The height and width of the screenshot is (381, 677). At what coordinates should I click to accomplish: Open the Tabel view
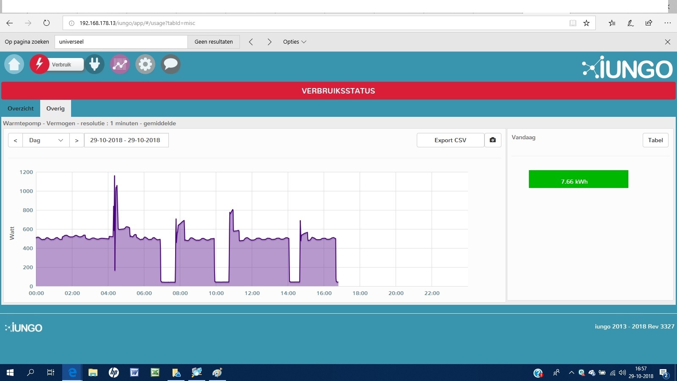[655, 140]
